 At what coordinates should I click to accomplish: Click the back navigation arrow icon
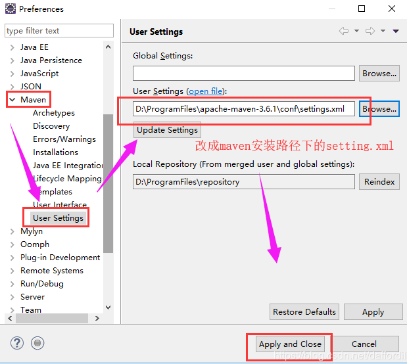(344, 31)
